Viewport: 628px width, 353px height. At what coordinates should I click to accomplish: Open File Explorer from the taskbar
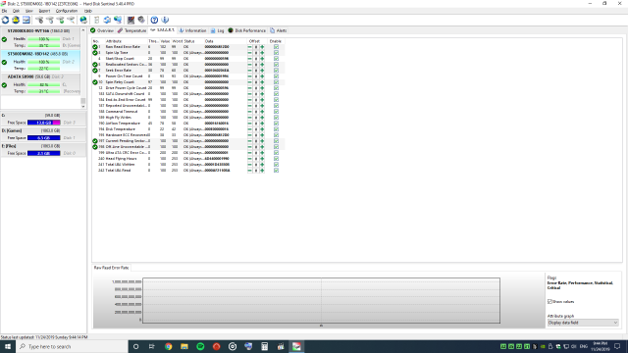(x=184, y=346)
